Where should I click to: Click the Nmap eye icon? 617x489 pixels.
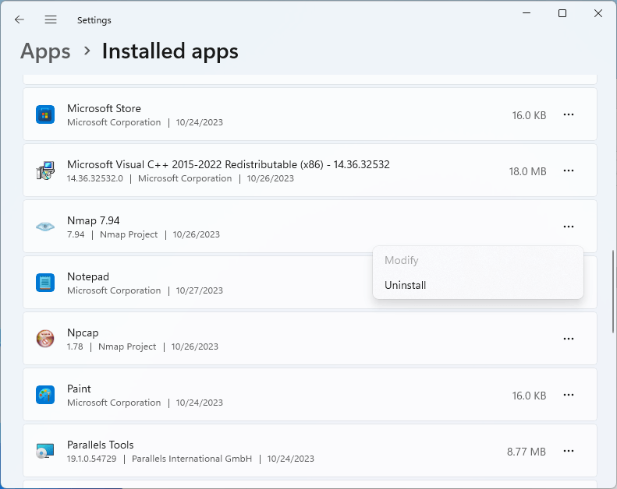(45, 227)
